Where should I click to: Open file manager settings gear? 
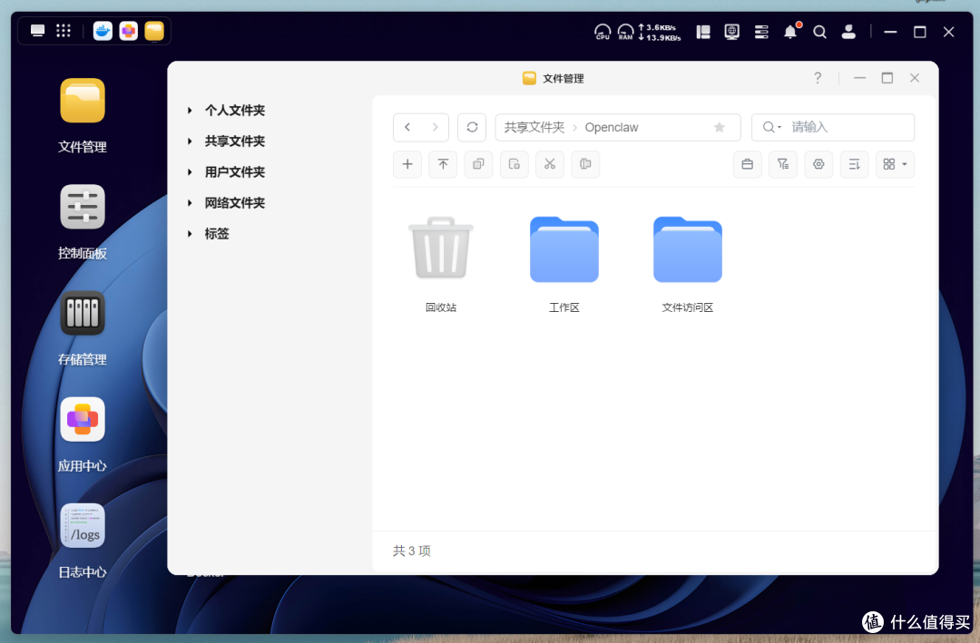[818, 164]
